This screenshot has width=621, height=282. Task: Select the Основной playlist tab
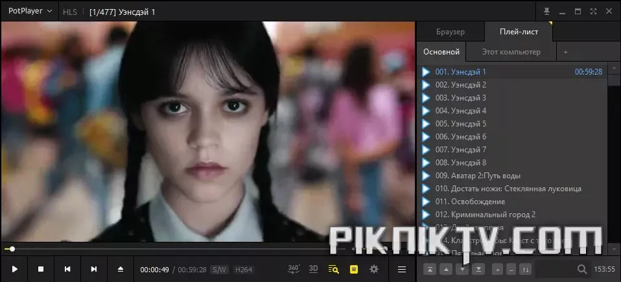441,52
